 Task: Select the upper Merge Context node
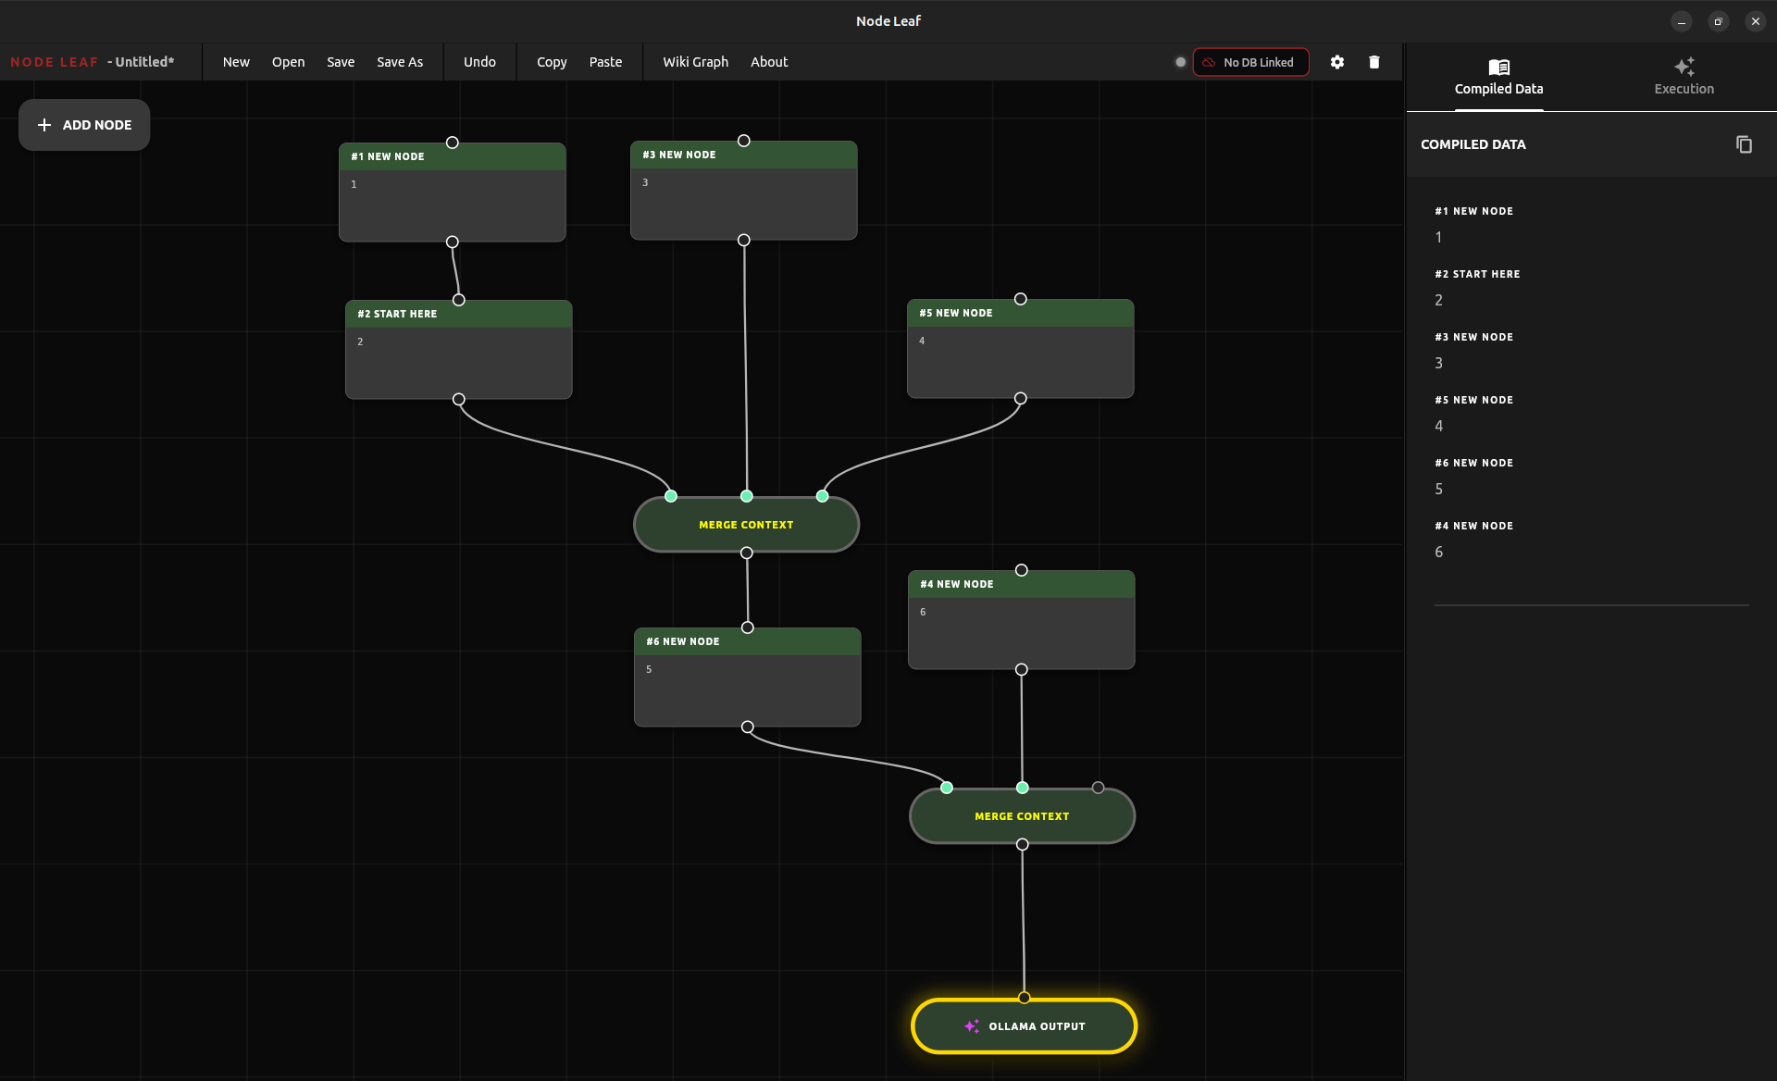[x=746, y=525]
